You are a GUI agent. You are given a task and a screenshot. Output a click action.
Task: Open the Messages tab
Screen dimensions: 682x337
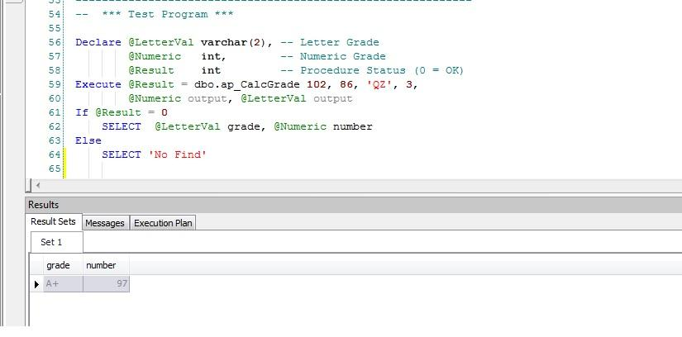point(105,223)
